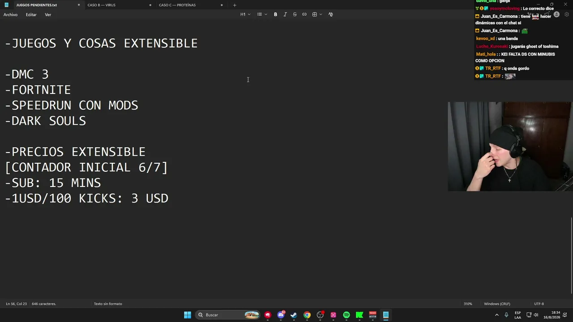Viewport: 573px width, 322px height.
Task: Click the -SPEEDRUN CON MODS line
Action: pos(71,106)
